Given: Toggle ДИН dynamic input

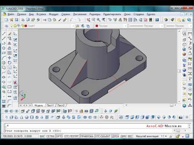Looking at the screenshot, I should pos(123,136).
